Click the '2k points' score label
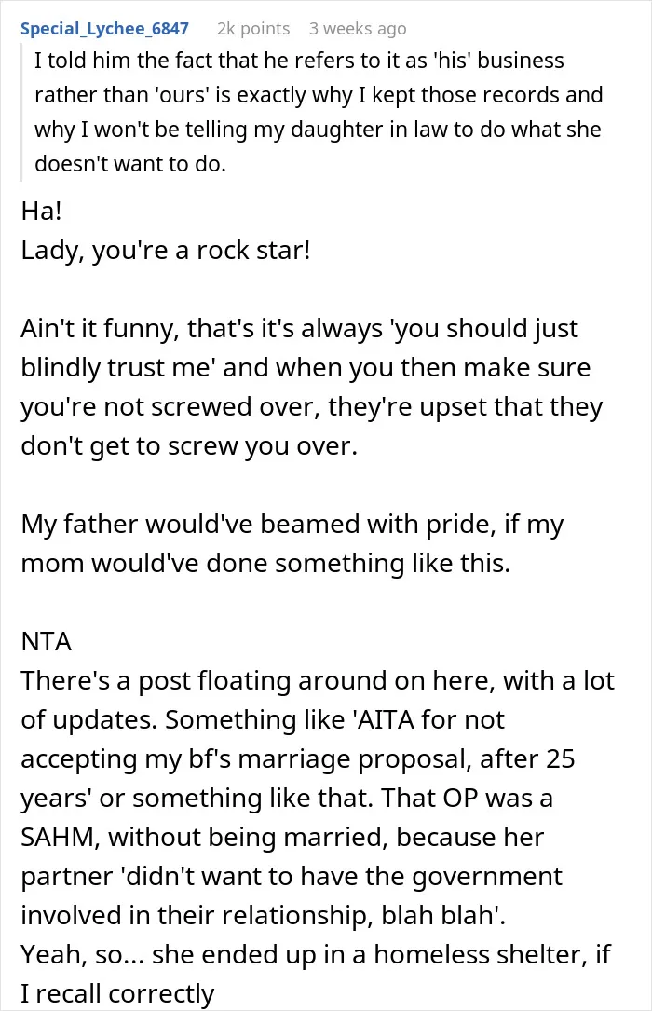Screen dimensions: 652x1011 click(253, 29)
